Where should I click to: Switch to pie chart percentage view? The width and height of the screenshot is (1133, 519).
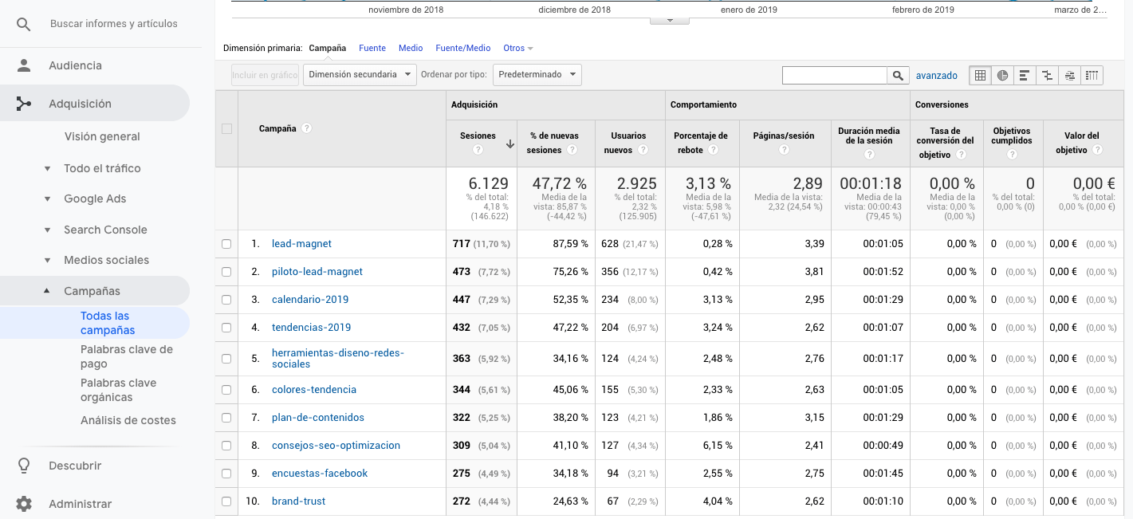point(1002,76)
